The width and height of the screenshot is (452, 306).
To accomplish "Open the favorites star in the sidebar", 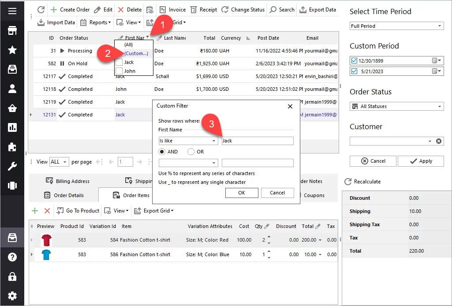I will (x=12, y=50).
